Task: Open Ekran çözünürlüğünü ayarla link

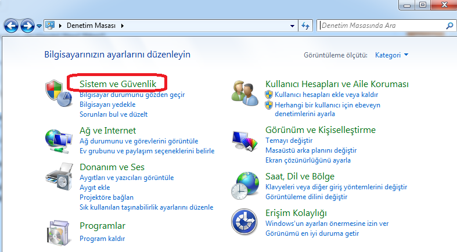Action: (308, 160)
